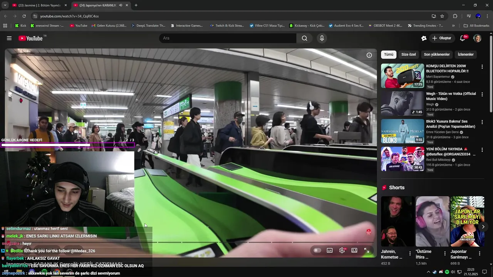The width and height of the screenshot is (493, 277).
Task: Open the Blok3 Ses Analizi thumbnail
Action: [x=402, y=131]
